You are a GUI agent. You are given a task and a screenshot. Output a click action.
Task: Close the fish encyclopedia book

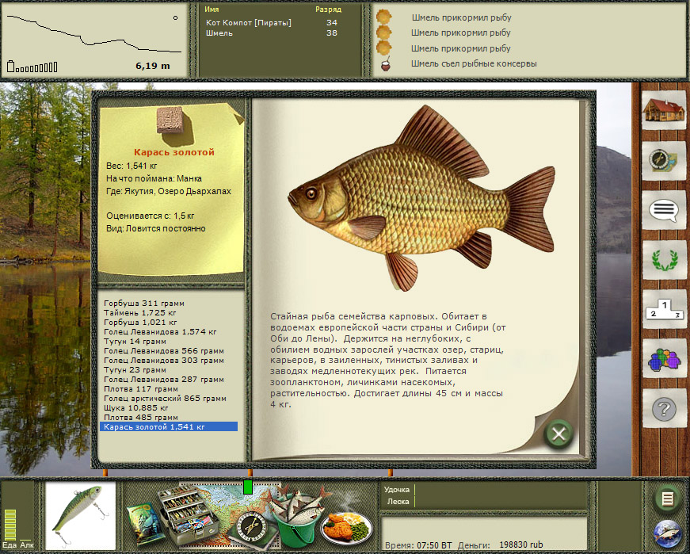[559, 434]
